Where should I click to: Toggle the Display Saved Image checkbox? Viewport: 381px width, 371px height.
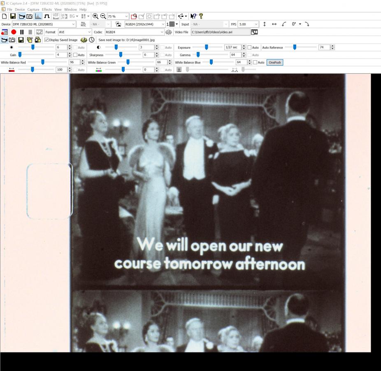coord(46,40)
